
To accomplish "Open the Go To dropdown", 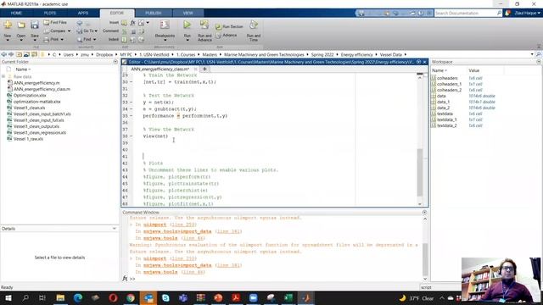I will (87, 31).
